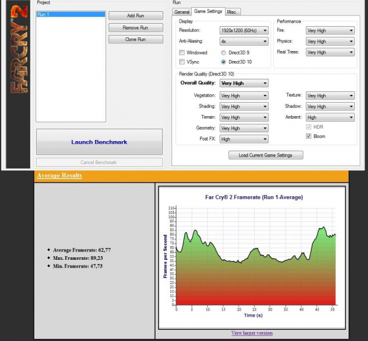Click the Add Run button
The image size is (368, 341).
136,15
